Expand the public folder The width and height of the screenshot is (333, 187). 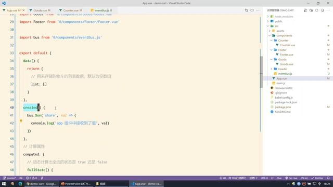tap(268, 21)
